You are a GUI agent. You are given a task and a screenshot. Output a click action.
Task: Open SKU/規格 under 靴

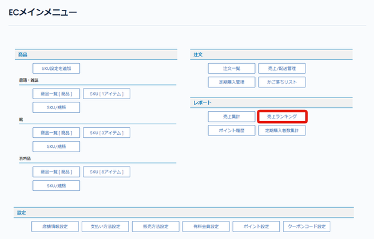pos(56,147)
